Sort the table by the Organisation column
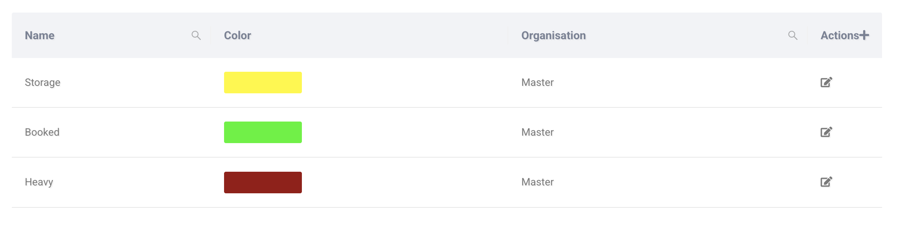The image size is (897, 247). click(553, 35)
